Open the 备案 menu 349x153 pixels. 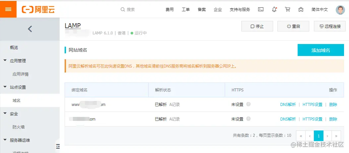(x=202, y=10)
